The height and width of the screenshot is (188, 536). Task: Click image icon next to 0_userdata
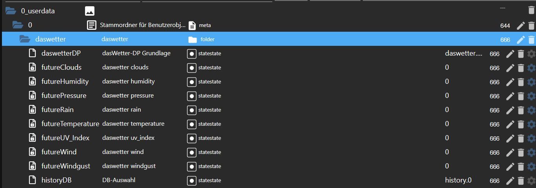[90, 11]
